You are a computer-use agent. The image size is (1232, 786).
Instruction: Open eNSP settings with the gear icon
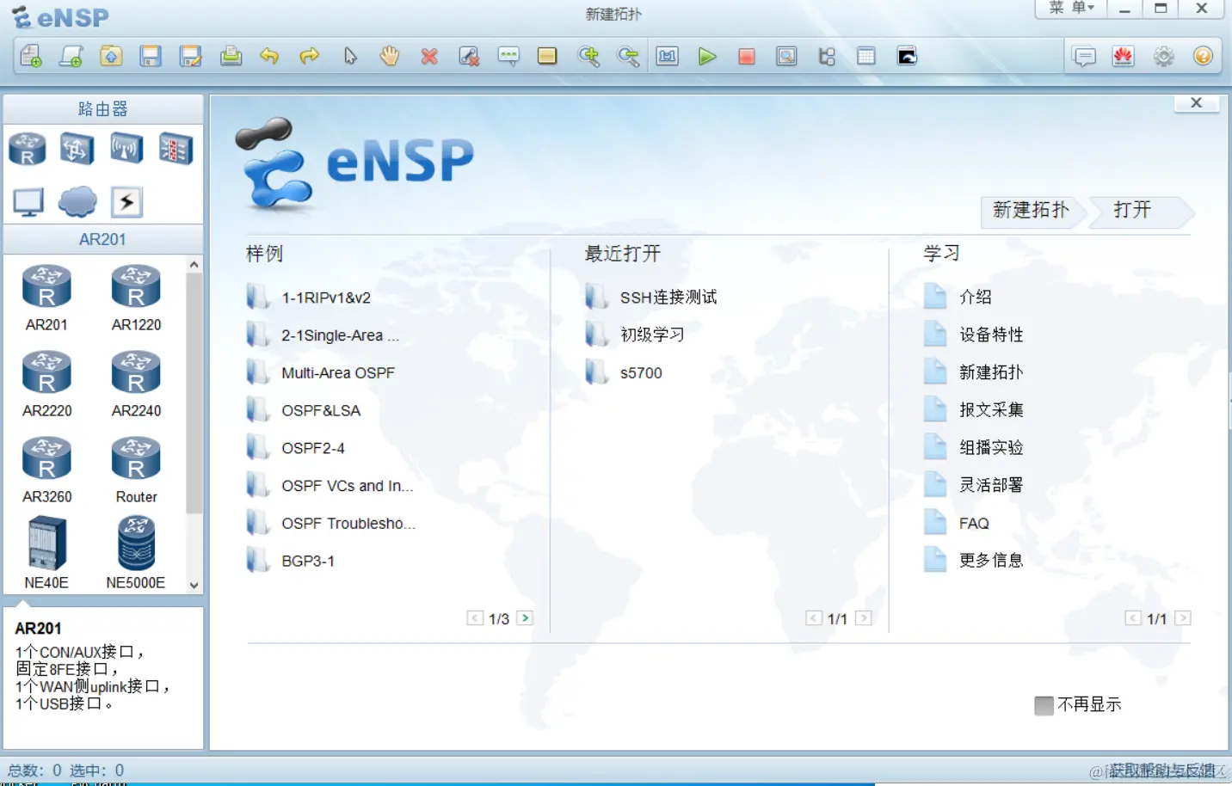click(x=1164, y=56)
